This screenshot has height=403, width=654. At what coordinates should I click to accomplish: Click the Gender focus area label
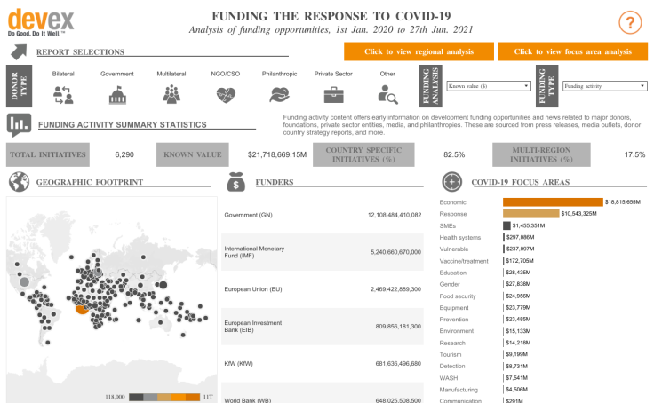pos(450,284)
